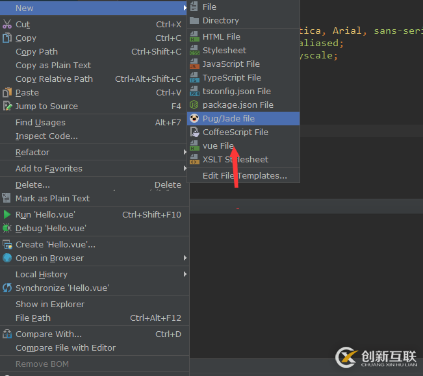Click the Copy documents icon
423x376 pixels.
click(7, 38)
